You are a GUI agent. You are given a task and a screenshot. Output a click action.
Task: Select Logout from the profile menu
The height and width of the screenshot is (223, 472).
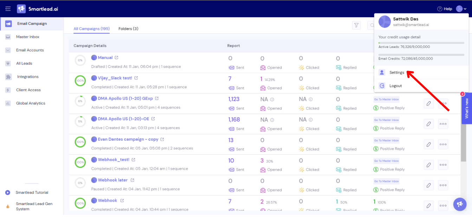point(396,85)
